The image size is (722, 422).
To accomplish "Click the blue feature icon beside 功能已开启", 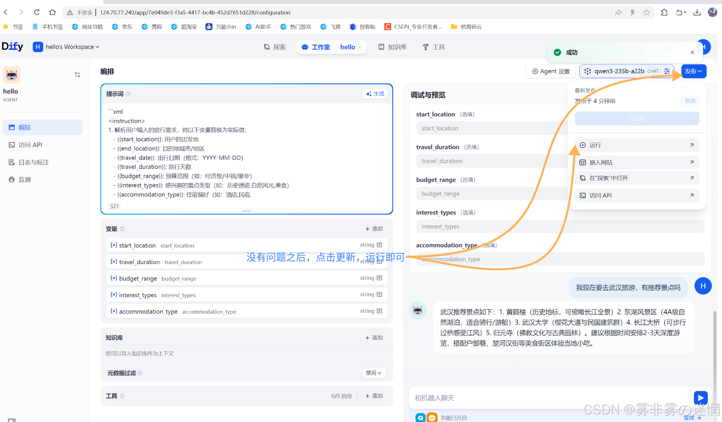I will click(420, 417).
